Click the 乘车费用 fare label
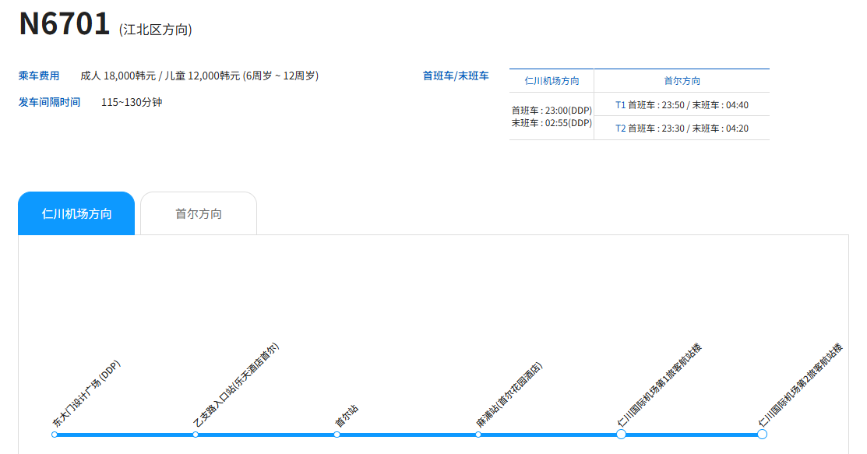This screenshot has height=454, width=867. 39,76
